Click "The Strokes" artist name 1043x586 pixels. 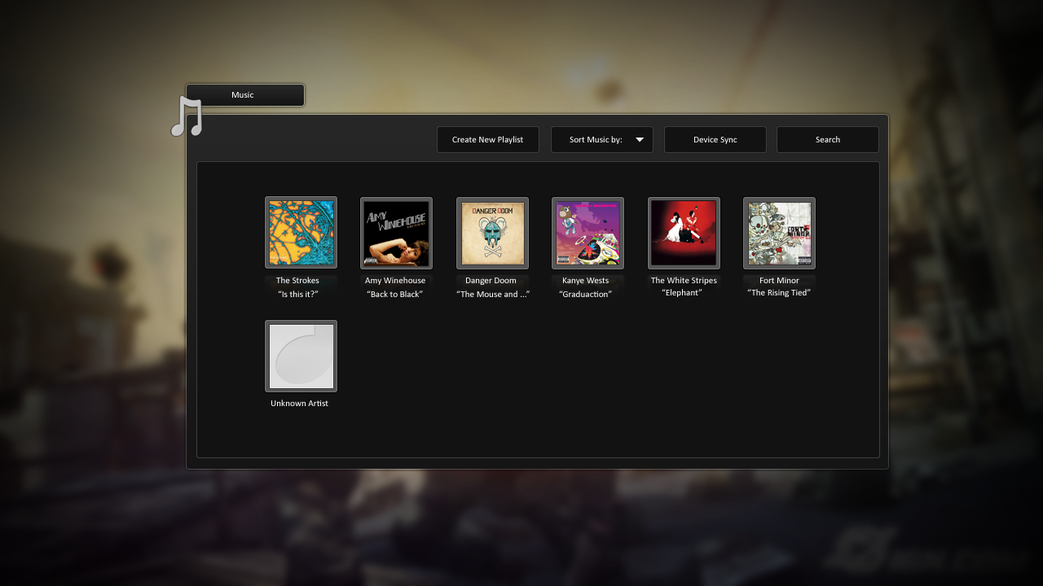297,281
